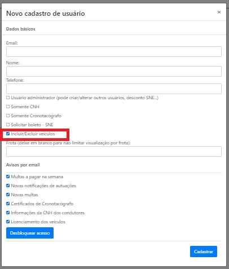Click the Frota input field
Image resolution: width=229 pixels, height=269 pixels.
click(x=114, y=152)
